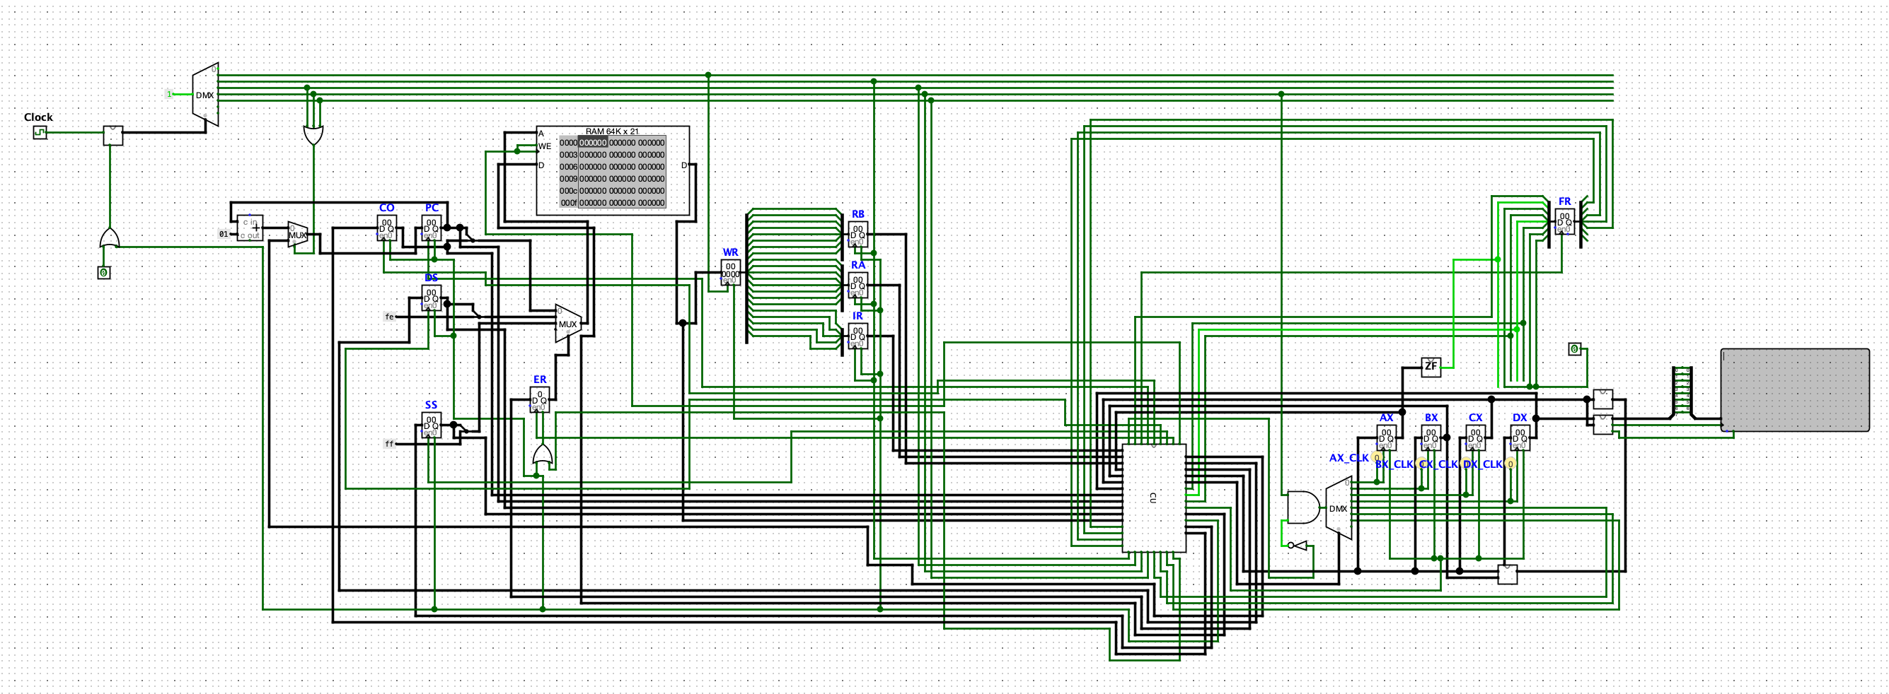Viewport: 1889px width, 694px height.
Task: Select the OR gate below ER register
Action: (543, 456)
